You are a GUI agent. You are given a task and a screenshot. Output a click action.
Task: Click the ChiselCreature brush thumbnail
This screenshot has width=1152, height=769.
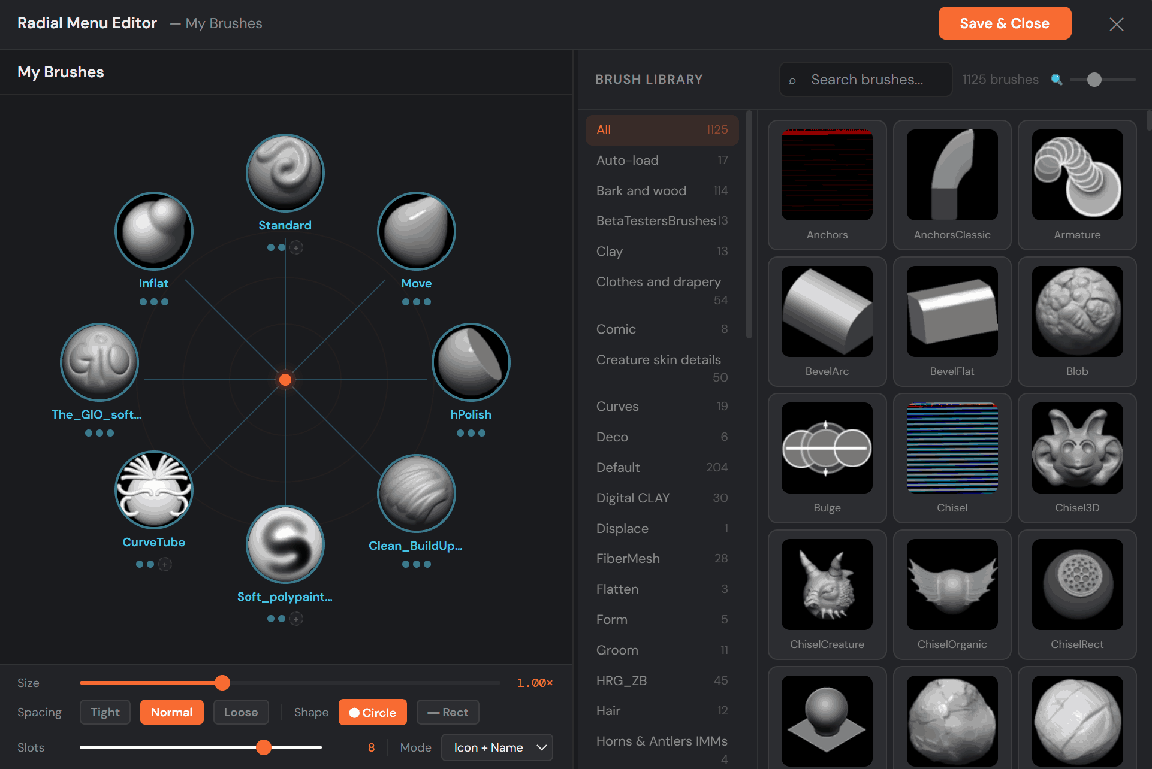[x=827, y=585]
